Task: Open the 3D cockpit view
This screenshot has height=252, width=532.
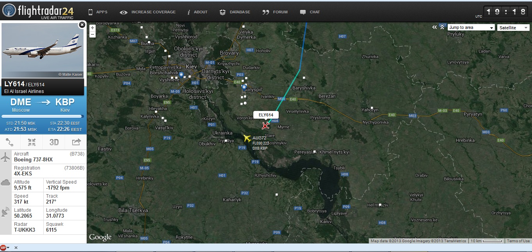Action: pos(54,142)
